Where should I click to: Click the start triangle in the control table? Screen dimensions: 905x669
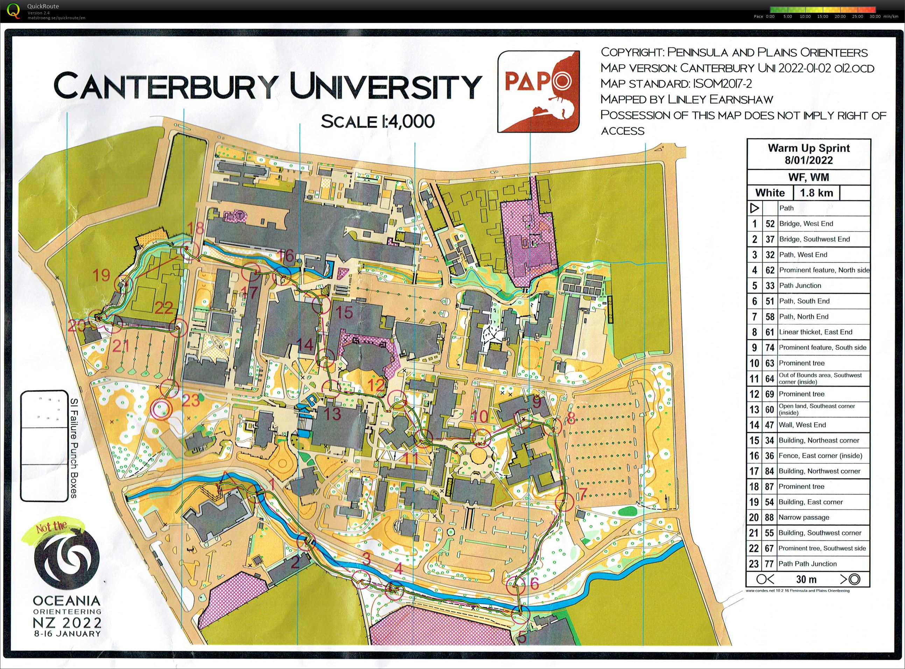click(x=755, y=208)
